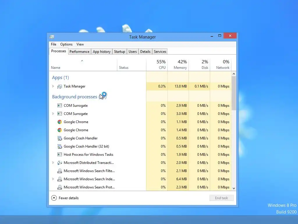Click the 1.4 MB Google Chrome icon
Image resolution: width=298 pixels, height=224 pixels.
[x=59, y=130]
